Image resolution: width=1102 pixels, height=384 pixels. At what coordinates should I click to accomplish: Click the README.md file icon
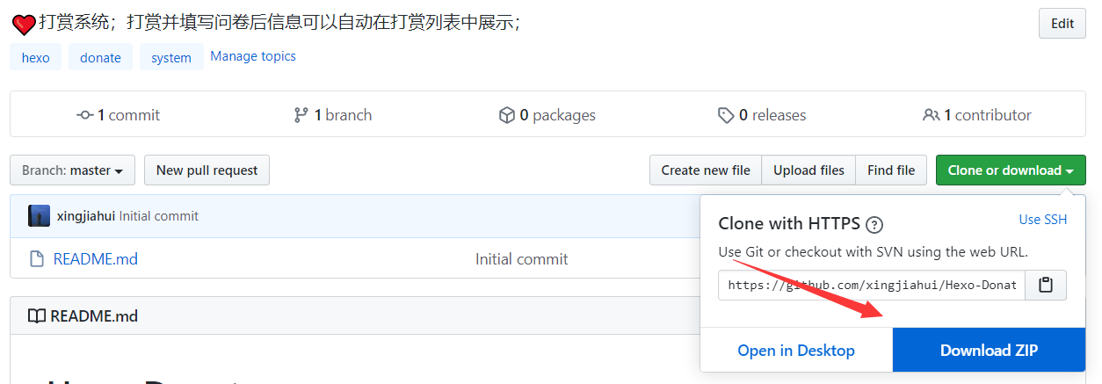click(37, 259)
